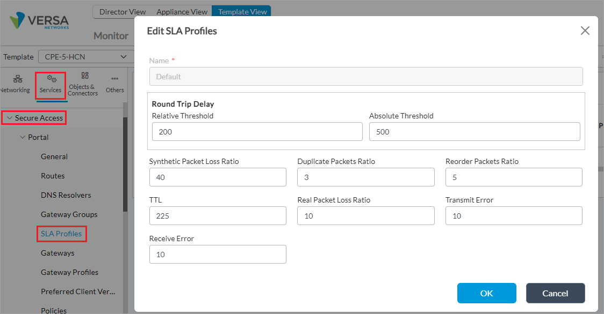Focus the Synthetic Packet Loss Ratio field

point(218,177)
